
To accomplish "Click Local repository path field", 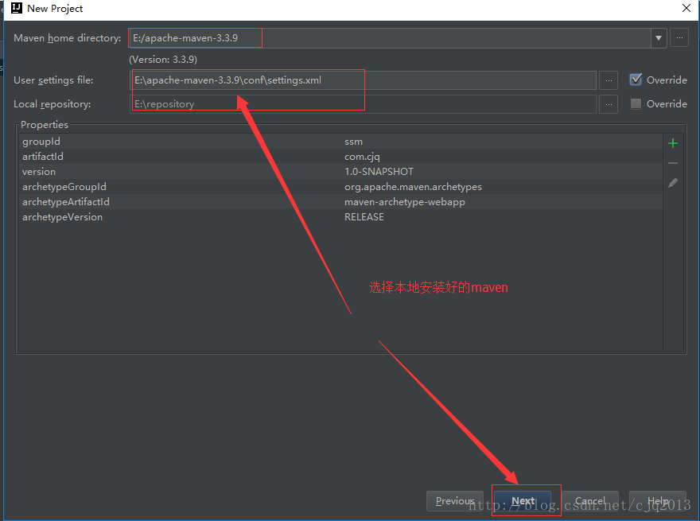I will click(x=363, y=104).
